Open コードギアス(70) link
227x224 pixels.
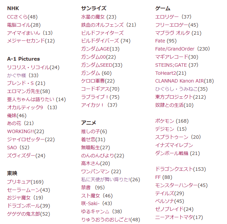[100, 89]
